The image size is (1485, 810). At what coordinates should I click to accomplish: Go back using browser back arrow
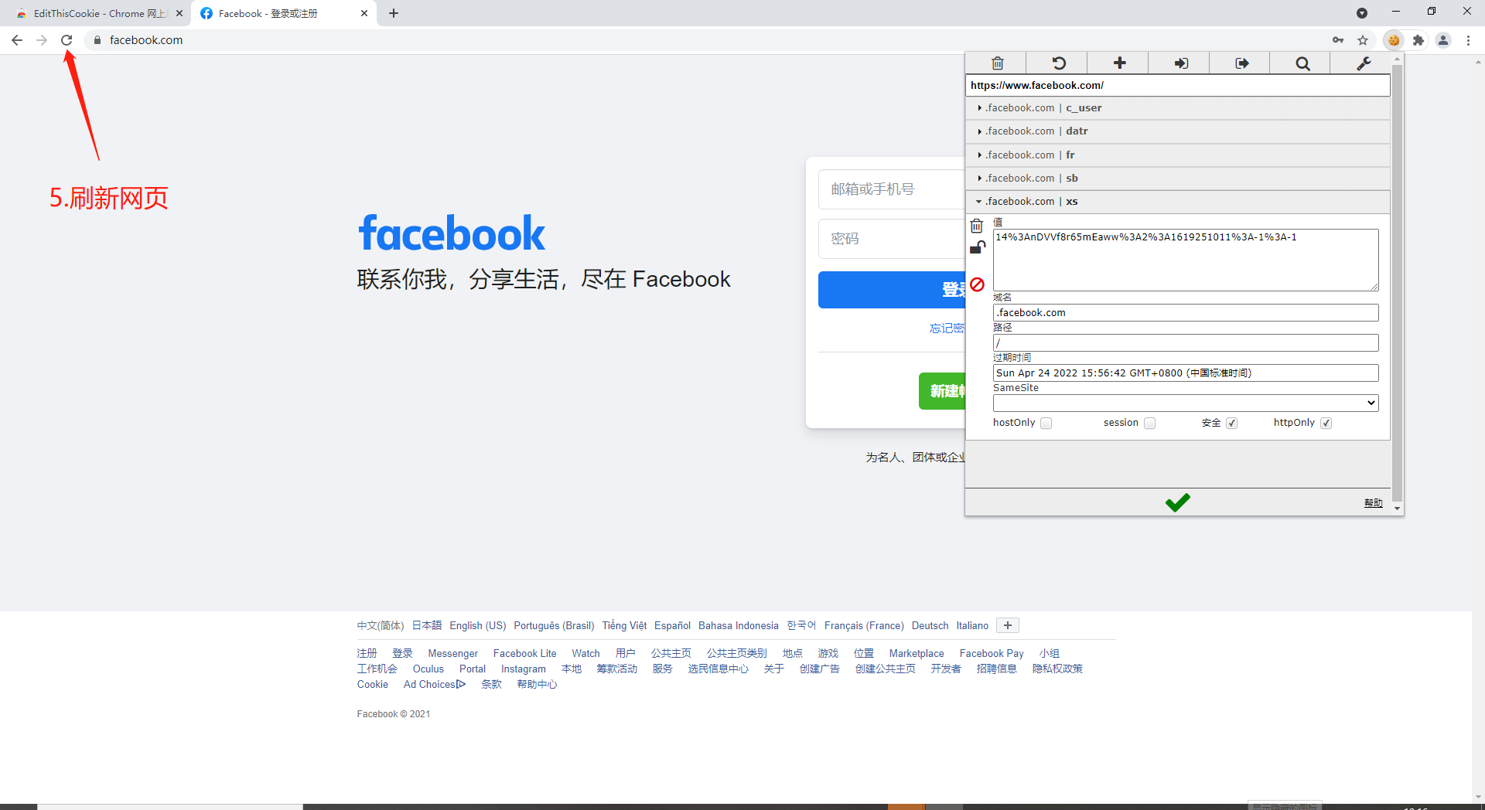[x=17, y=40]
